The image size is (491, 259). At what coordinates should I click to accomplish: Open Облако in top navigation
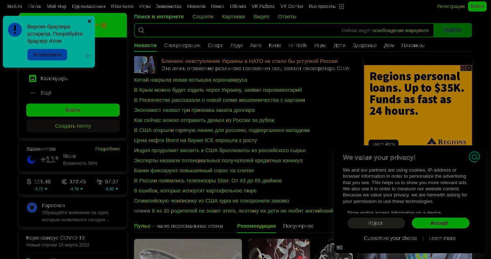coord(238,6)
